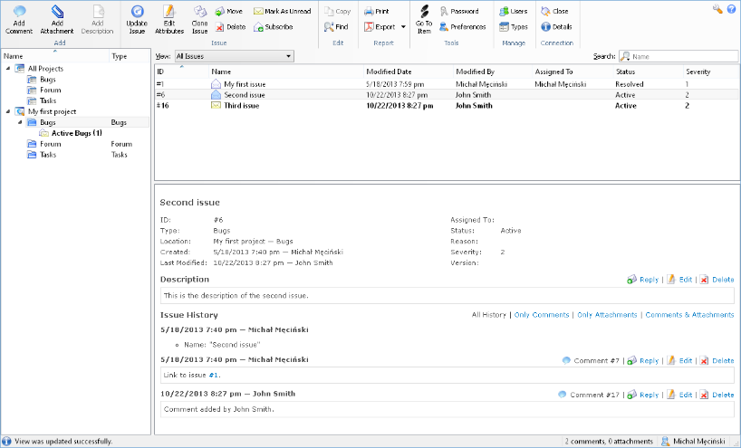741x448 pixels.
Task: Collapse the My first project tree node
Action: pos(8,111)
